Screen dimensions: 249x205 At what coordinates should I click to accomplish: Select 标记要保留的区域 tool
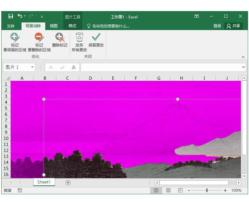pos(15,42)
